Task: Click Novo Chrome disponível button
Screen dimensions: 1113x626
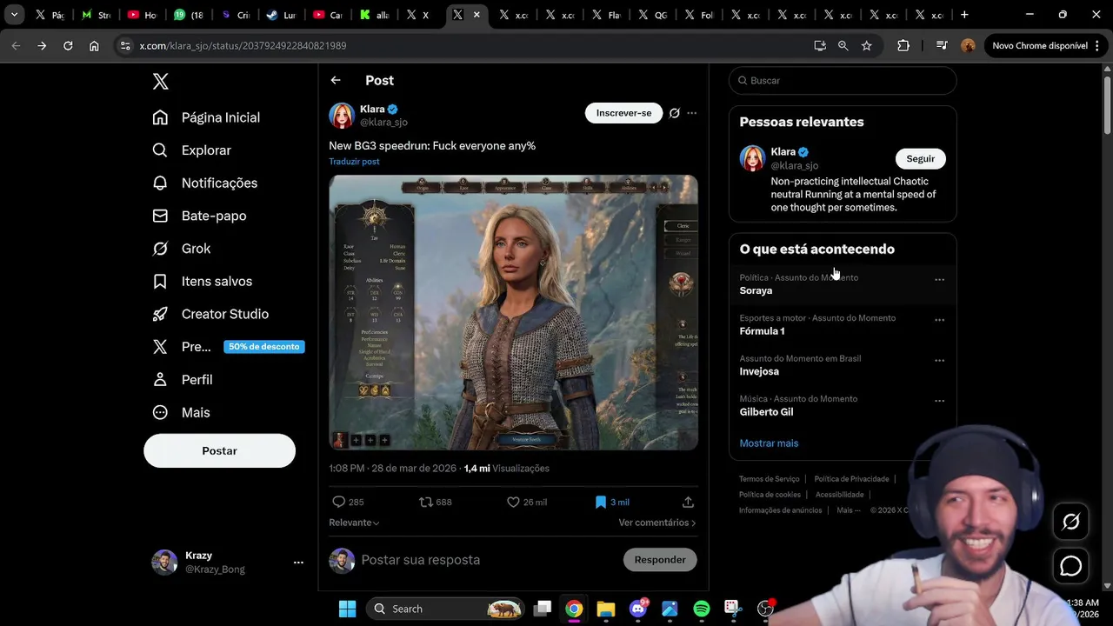Action: point(1047,46)
